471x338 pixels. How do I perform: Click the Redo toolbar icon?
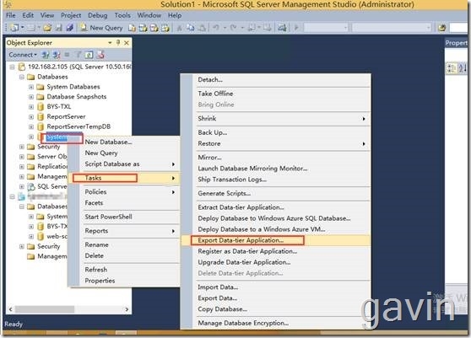click(x=234, y=28)
